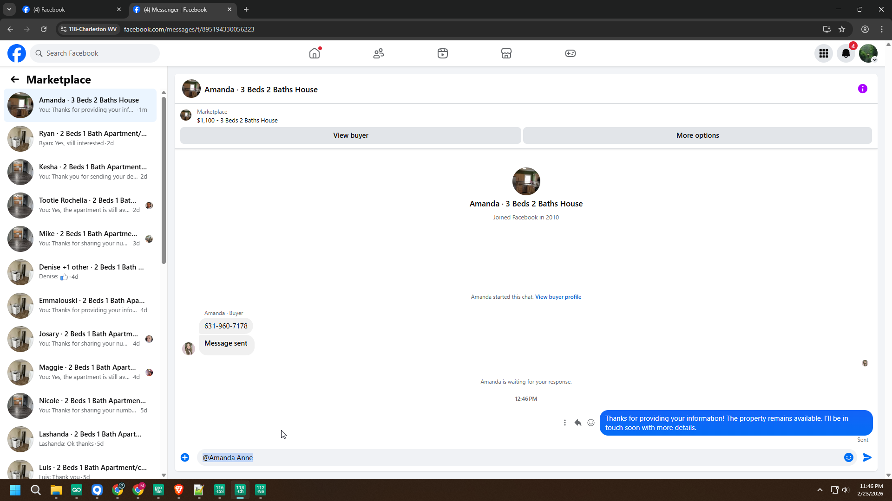892x501 pixels.
Task: Open the Facebook apps grid menu
Action: [x=824, y=53]
